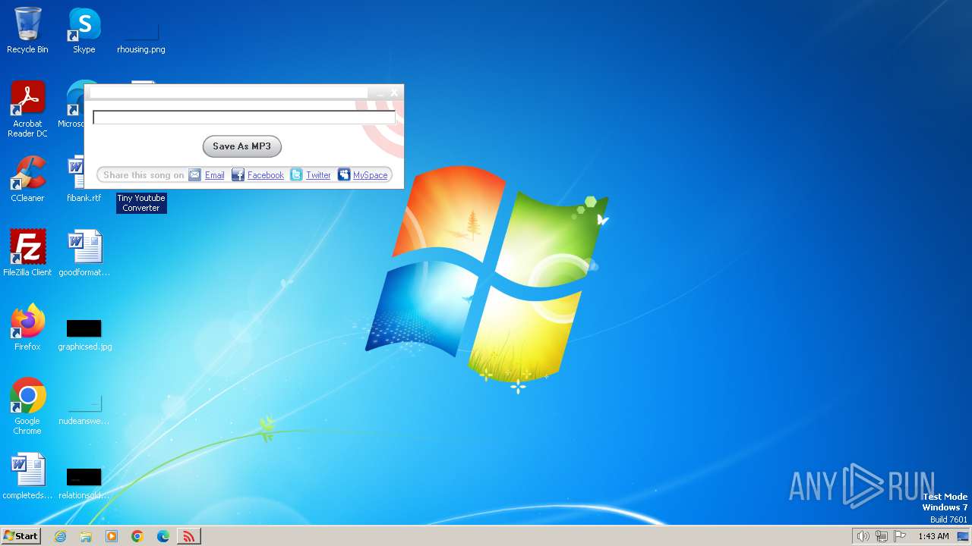Screen dimensions: 972x546
Task: Click the network tray icon
Action: coord(882,536)
